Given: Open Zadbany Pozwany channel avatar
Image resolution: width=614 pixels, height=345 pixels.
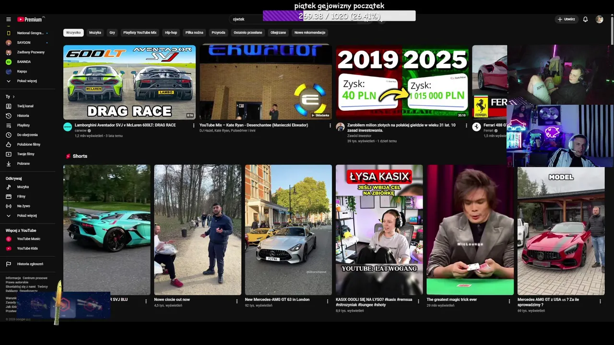Looking at the screenshot, I should pyautogui.click(x=9, y=52).
